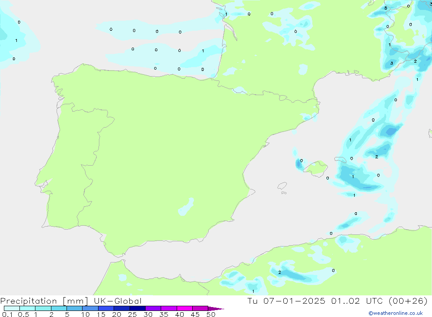Pick the 20–25 mm legend color swatch
This screenshot has width=432, height=317.
point(122,308)
